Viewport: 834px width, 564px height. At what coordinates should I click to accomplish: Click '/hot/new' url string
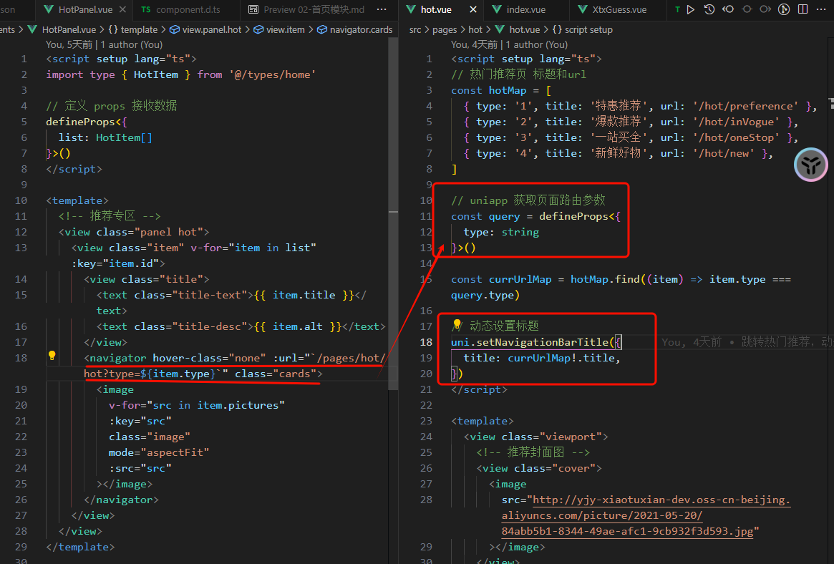(x=723, y=153)
